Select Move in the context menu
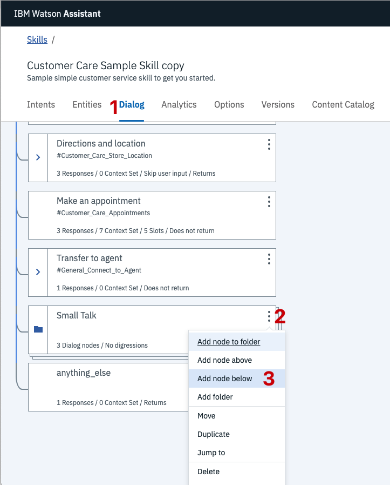The image size is (390, 485). coord(237,416)
